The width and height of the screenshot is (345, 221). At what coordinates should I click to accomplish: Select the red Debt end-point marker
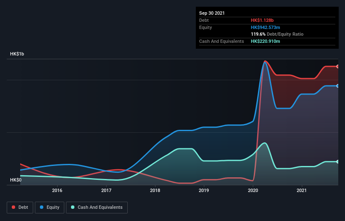point(338,66)
